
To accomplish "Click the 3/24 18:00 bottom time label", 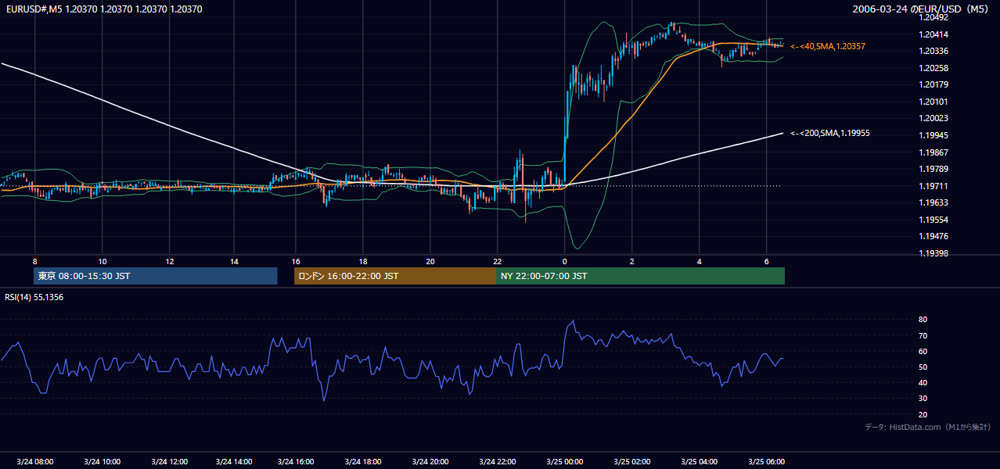I will (362, 462).
